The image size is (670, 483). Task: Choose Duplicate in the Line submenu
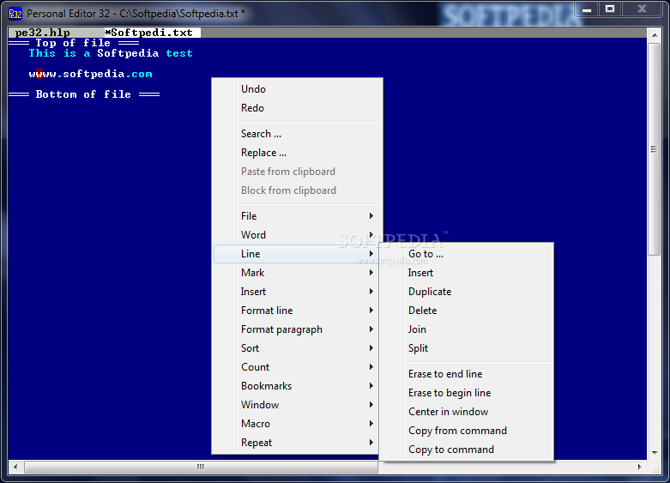(x=466, y=292)
